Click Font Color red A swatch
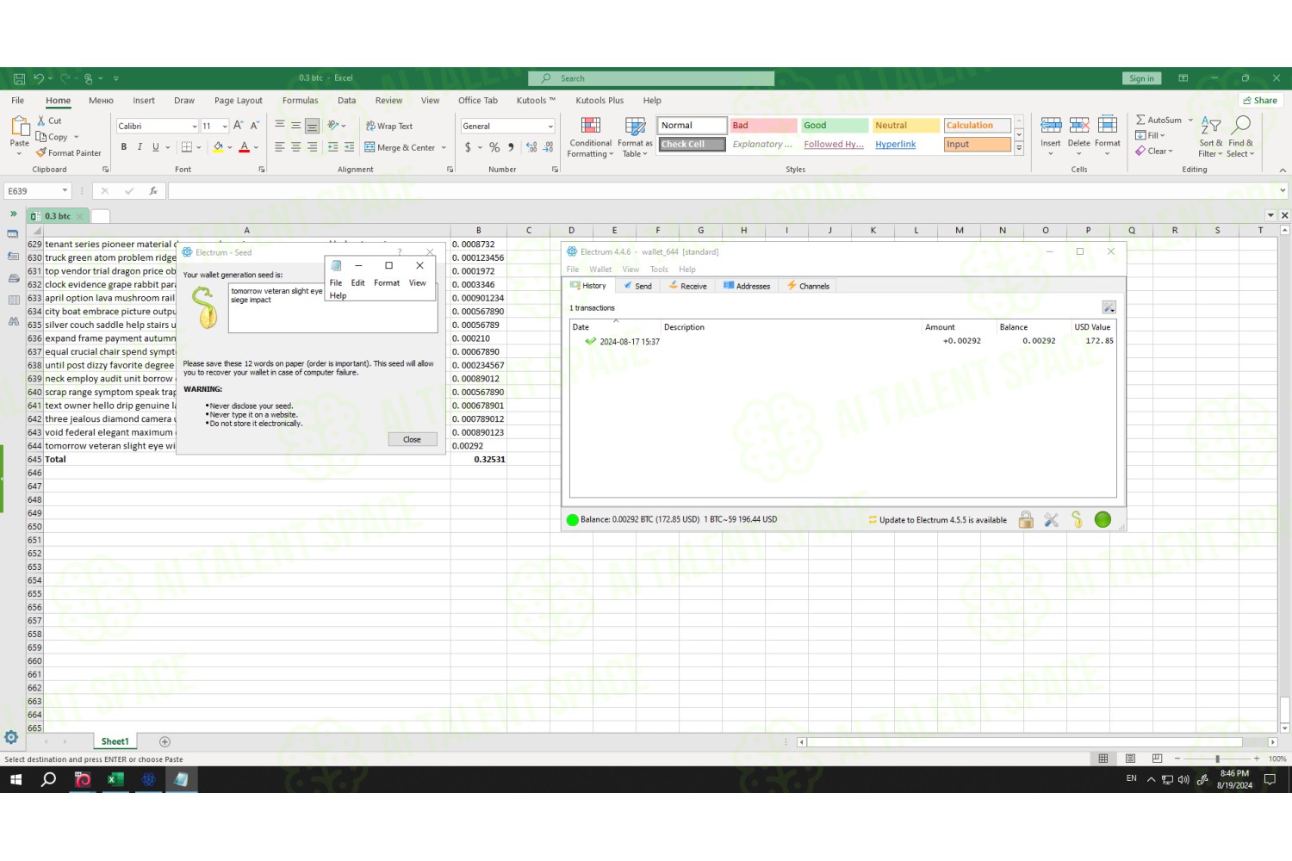The width and height of the screenshot is (1292, 861). pyautogui.click(x=245, y=147)
